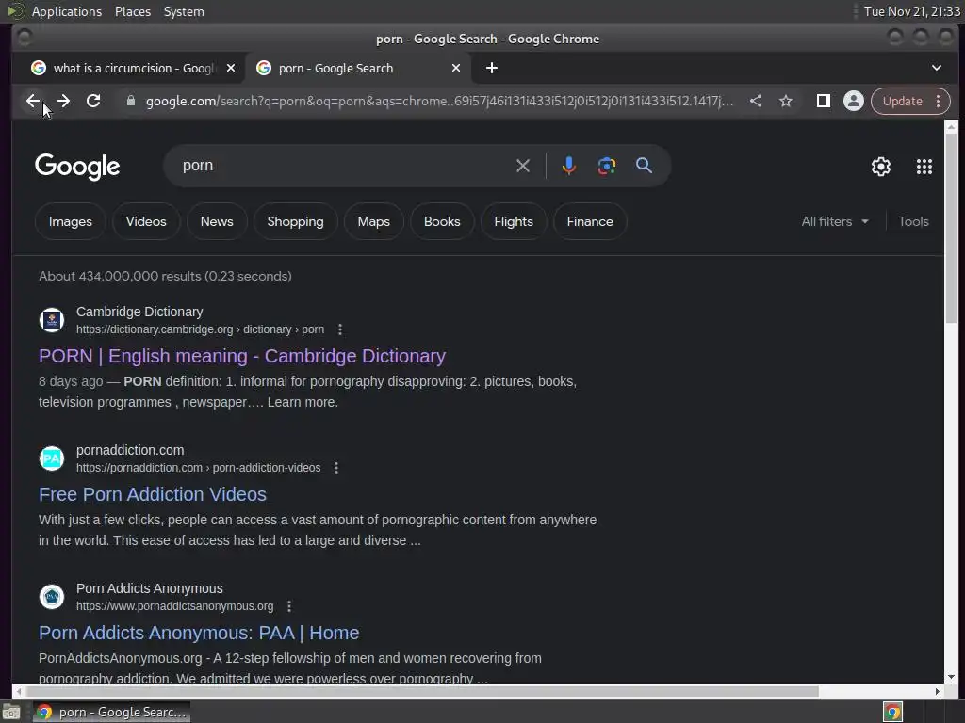Switch to Books results
This screenshot has height=723, width=965.
coord(442,221)
